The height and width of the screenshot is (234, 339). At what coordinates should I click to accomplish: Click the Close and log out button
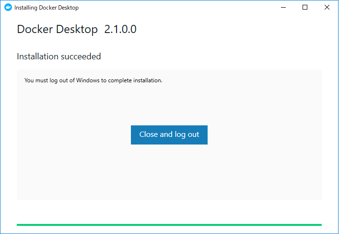pos(169,135)
